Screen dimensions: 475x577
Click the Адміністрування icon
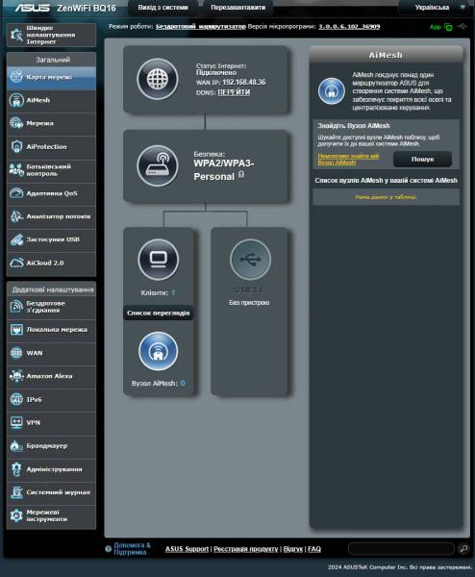pyautogui.click(x=16, y=469)
